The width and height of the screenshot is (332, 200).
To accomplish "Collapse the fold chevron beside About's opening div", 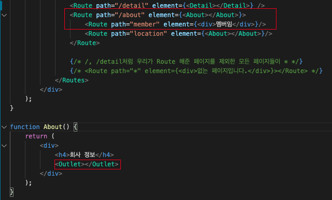I will (4, 146).
